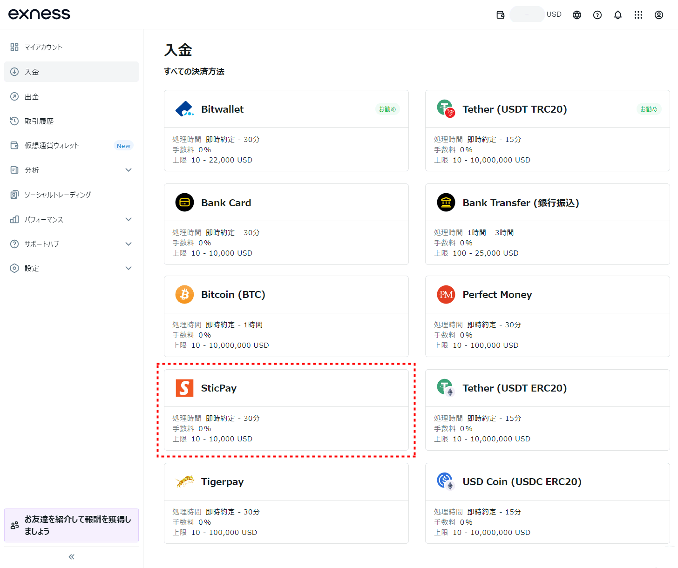Viewport: 678px width, 568px height.
Task: Click お勧め badge on Bitwallet card
Action: click(x=387, y=109)
